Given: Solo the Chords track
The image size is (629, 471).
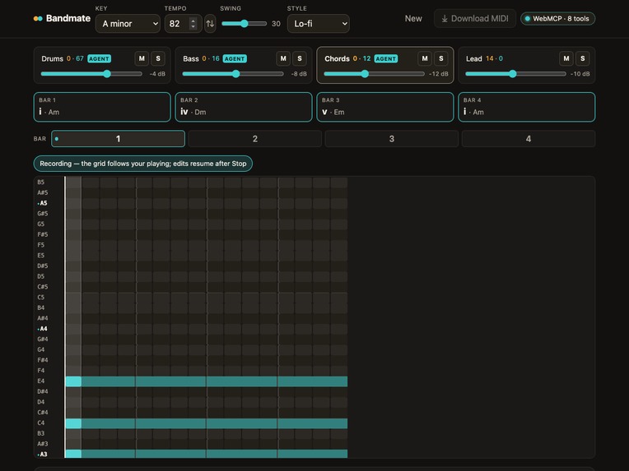Looking at the screenshot, I should [441, 58].
